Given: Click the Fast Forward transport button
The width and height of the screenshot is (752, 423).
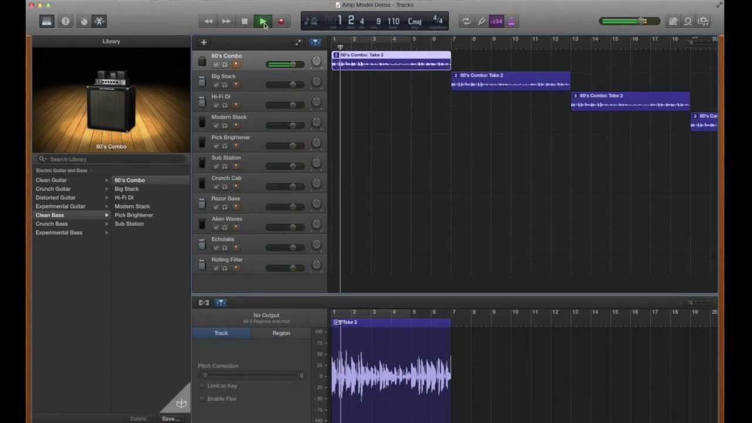Looking at the screenshot, I should [226, 22].
